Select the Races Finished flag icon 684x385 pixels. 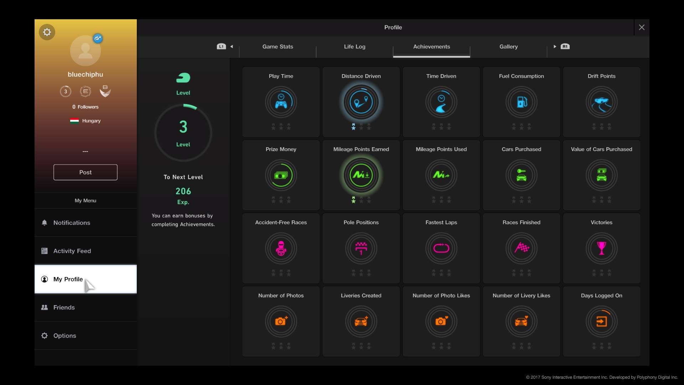(x=521, y=248)
